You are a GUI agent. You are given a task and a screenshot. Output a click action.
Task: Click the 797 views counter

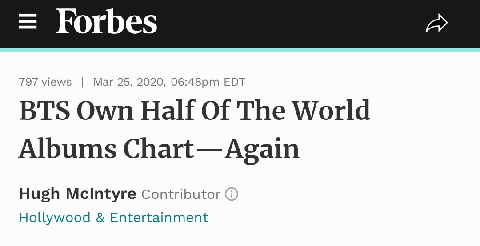coord(45,82)
